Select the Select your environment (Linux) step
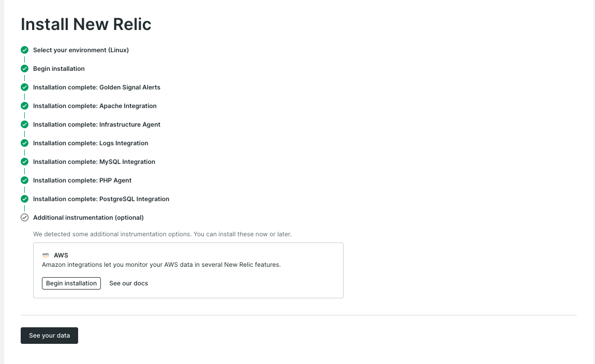 81,50
